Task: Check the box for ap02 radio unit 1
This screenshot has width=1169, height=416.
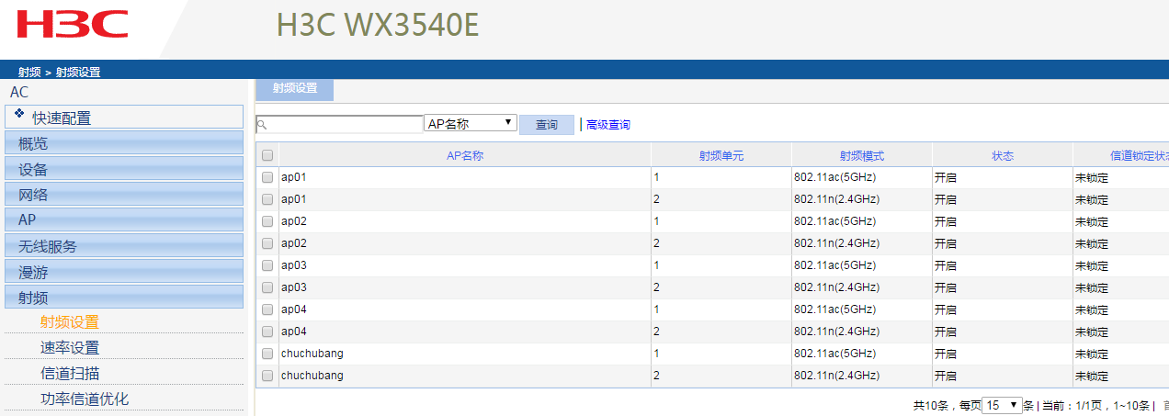Action: pyautogui.click(x=267, y=221)
